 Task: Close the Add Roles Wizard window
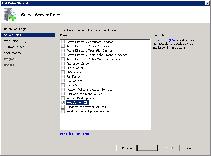coord(207,3)
